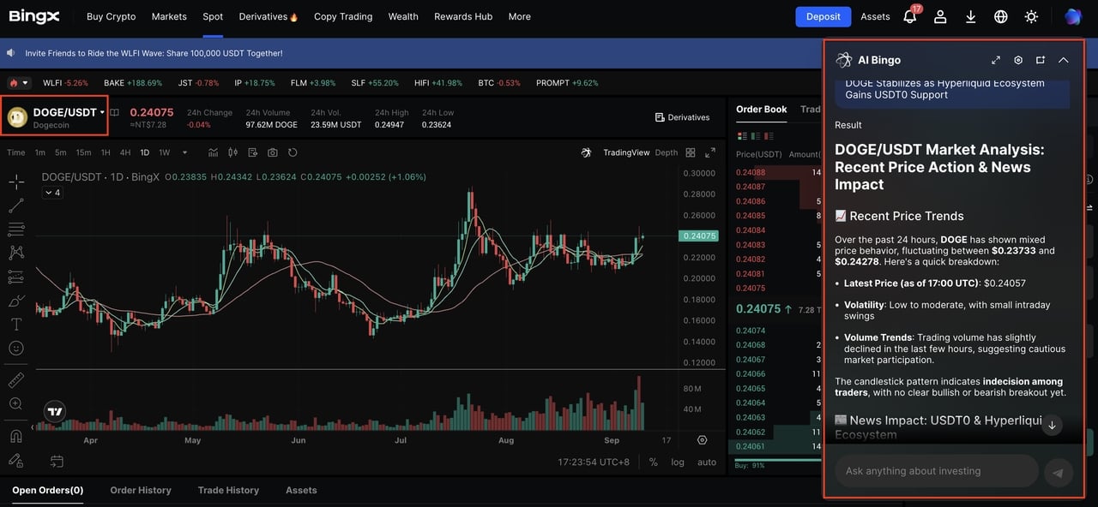Image resolution: width=1098 pixels, height=507 pixels.
Task: Switch the chart to Depth view
Action: coord(667,152)
